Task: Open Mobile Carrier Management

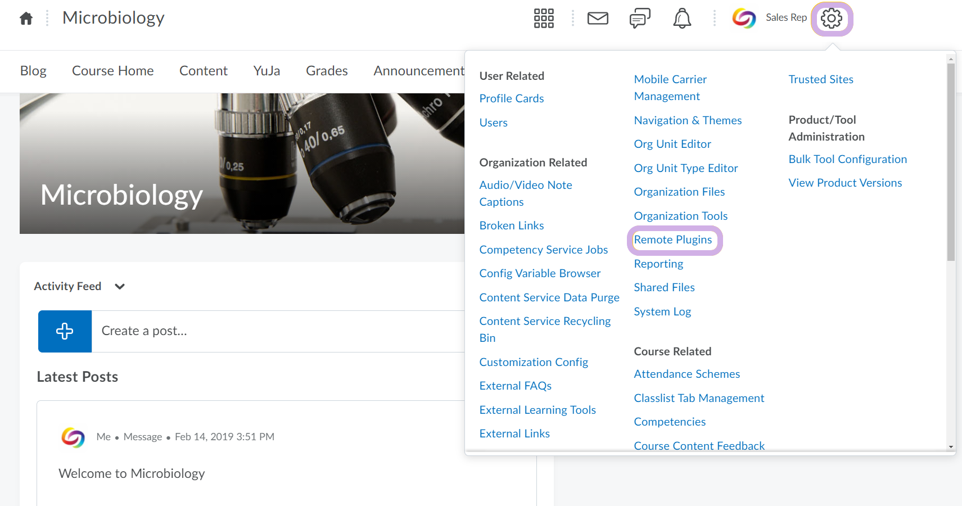Action: click(670, 88)
